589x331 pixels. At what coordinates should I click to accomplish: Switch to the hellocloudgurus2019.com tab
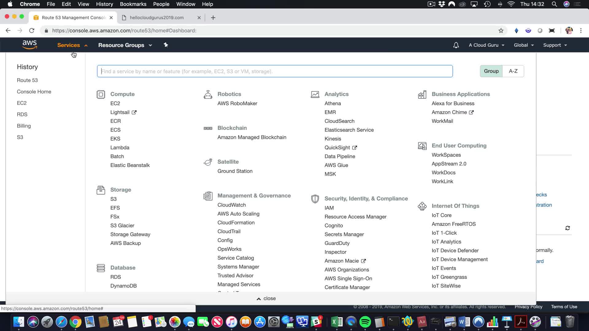point(156,17)
